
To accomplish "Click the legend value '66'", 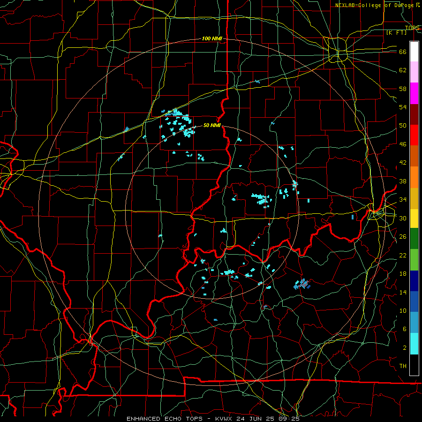I will coord(403,52).
